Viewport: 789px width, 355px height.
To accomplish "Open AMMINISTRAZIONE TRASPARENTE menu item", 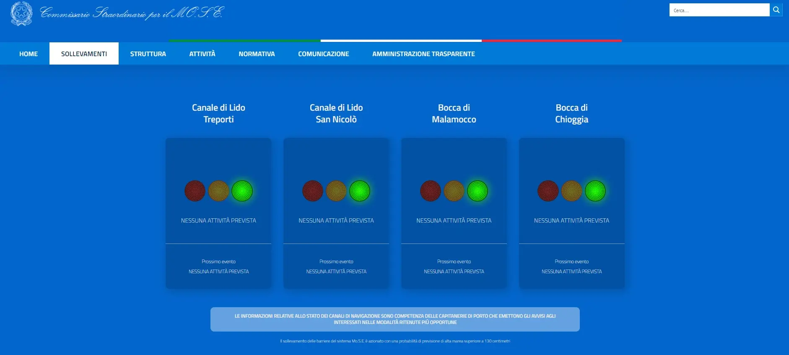I will [x=423, y=54].
